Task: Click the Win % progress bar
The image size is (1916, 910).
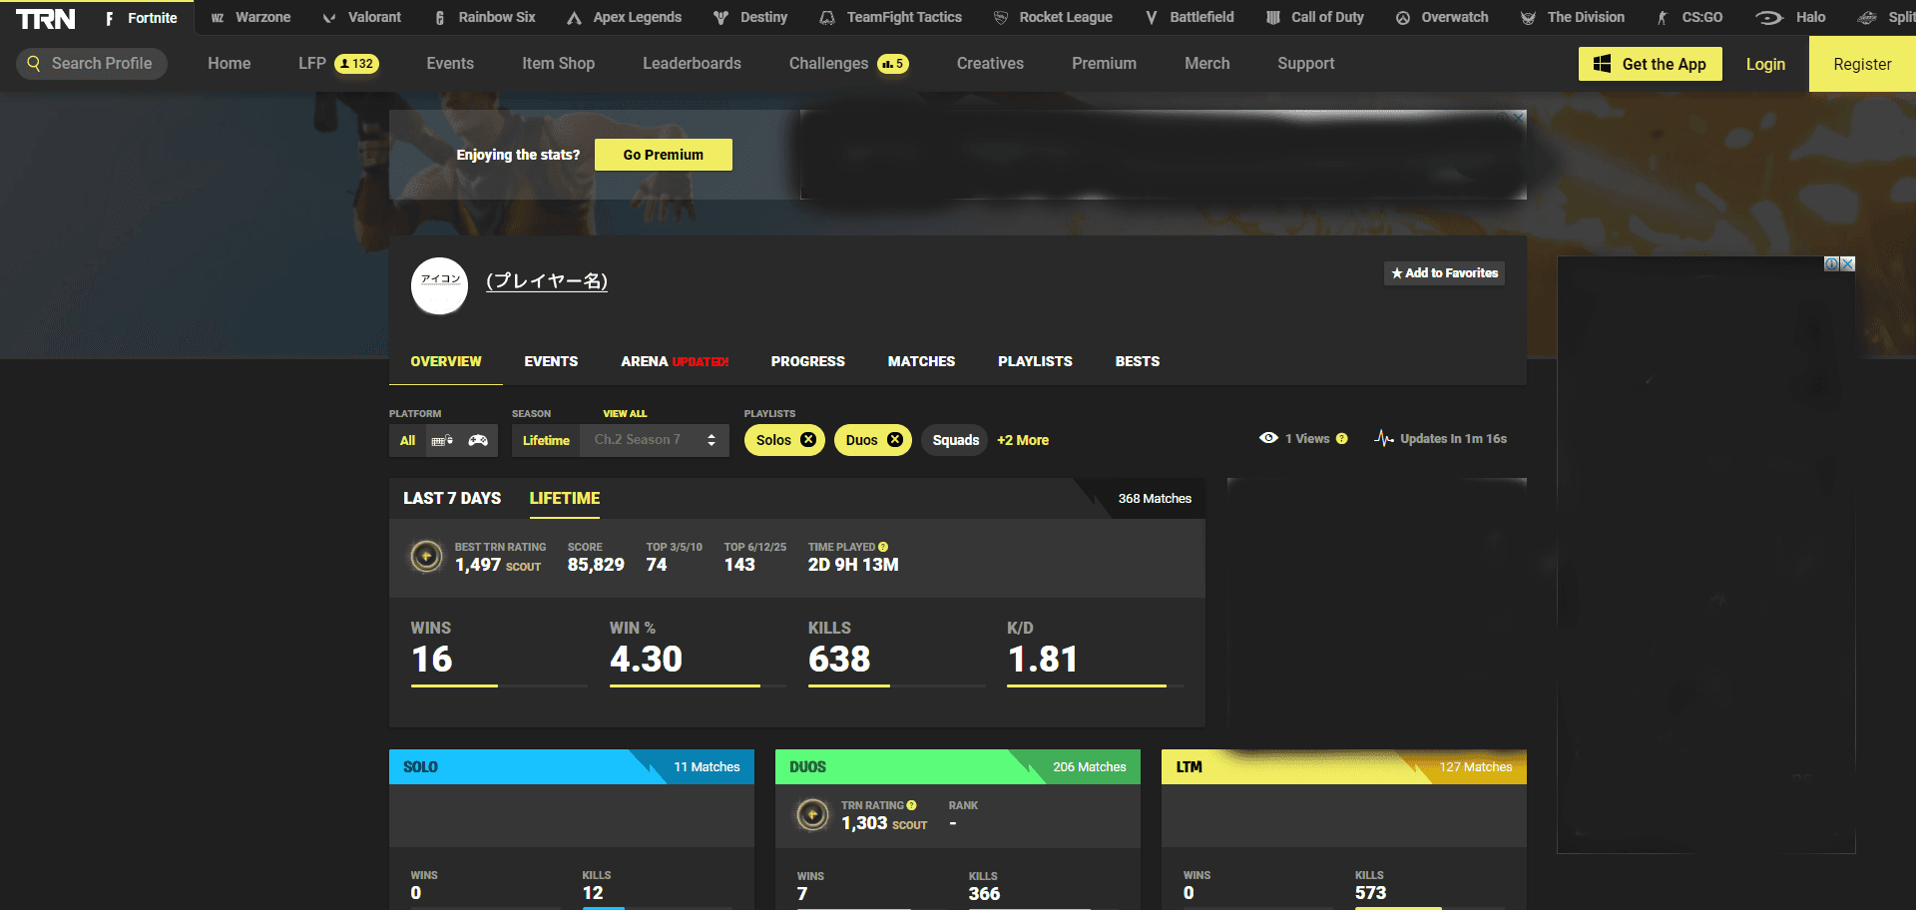Action: click(x=698, y=685)
